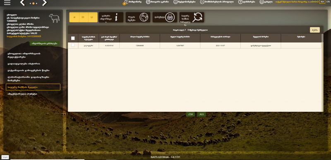Click the last empty-column header in table
The image size is (331, 160).
(301, 38)
